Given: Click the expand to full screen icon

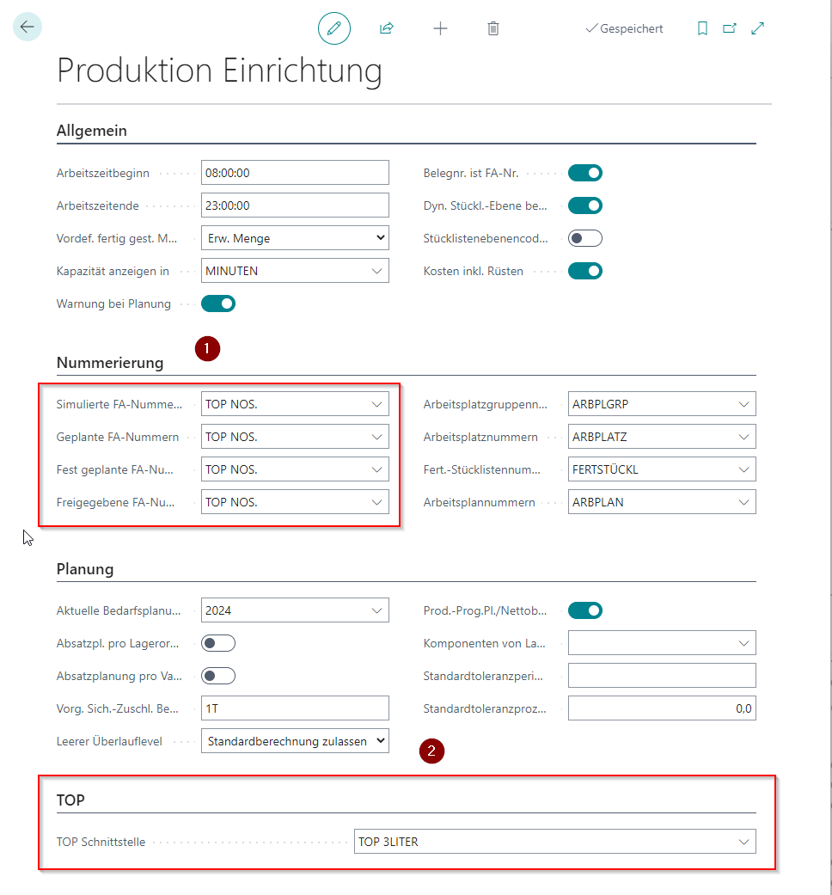Looking at the screenshot, I should [757, 28].
